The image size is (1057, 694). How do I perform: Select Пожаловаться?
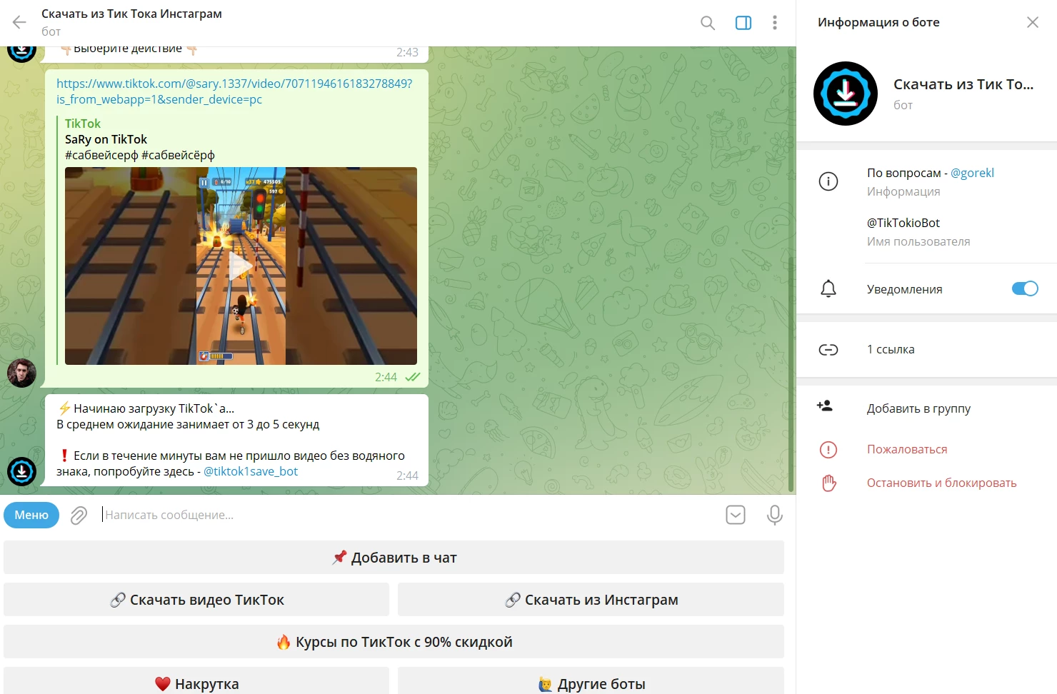tap(907, 449)
